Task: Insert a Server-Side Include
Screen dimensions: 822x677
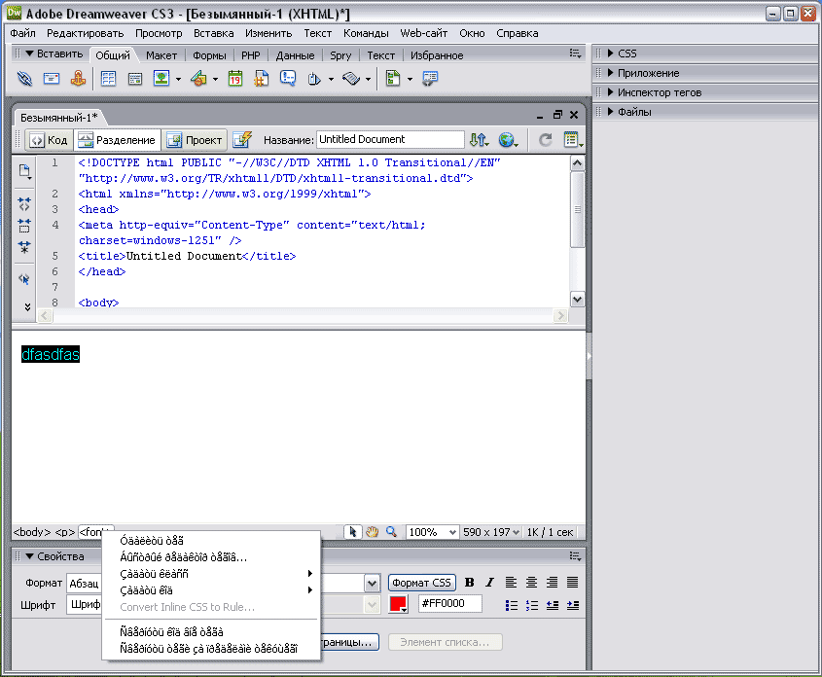Action: (x=262, y=79)
